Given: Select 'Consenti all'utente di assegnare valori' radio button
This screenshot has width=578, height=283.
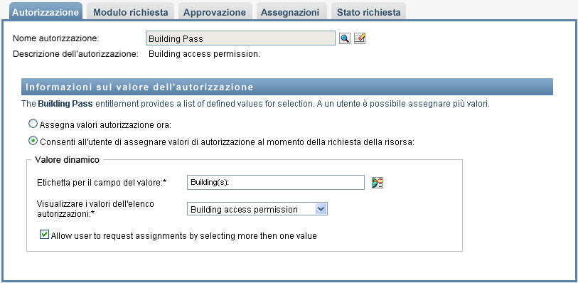Looking at the screenshot, I should tap(33, 141).
